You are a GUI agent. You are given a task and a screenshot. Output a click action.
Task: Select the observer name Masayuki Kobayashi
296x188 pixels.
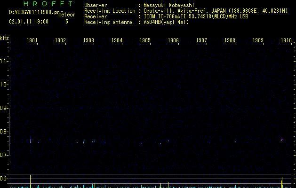coord(169,5)
